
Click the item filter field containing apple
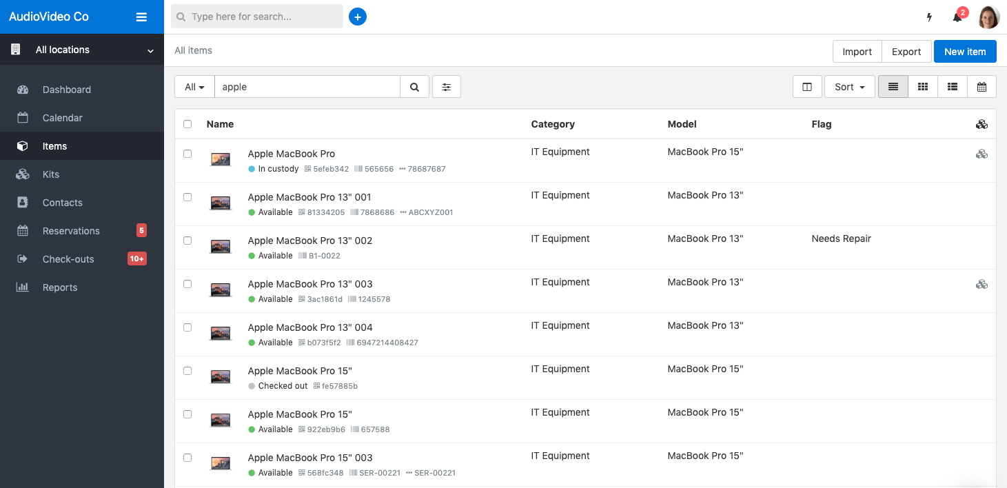coord(307,87)
